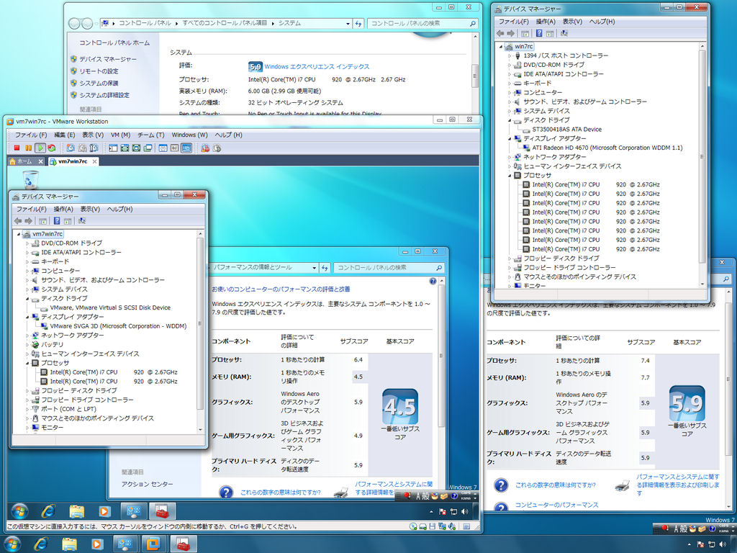Power off the VM with the red stop button
This screenshot has width=737, height=553.
pyautogui.click(x=17, y=148)
